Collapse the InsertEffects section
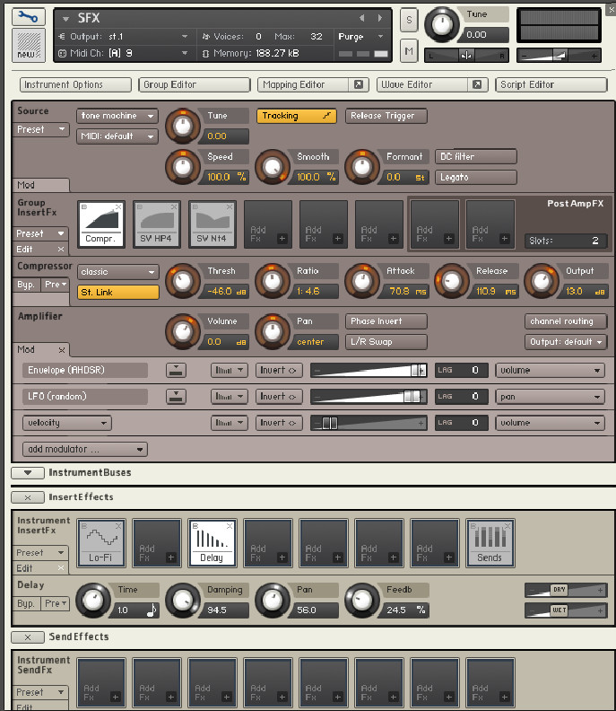 (28, 497)
